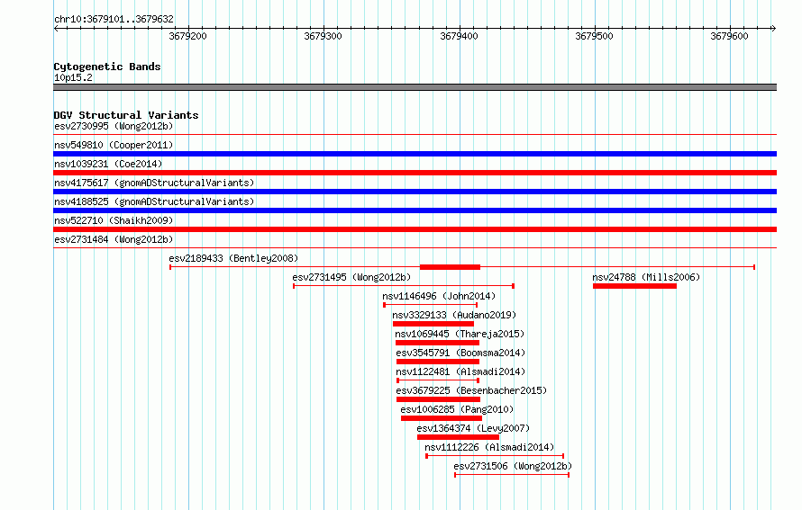Click esv2731506 (Wong2012b) label
The image size is (802, 510).
[513, 466]
